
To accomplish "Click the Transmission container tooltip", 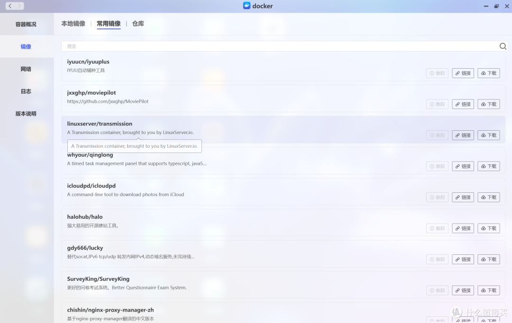I will pyautogui.click(x=135, y=146).
